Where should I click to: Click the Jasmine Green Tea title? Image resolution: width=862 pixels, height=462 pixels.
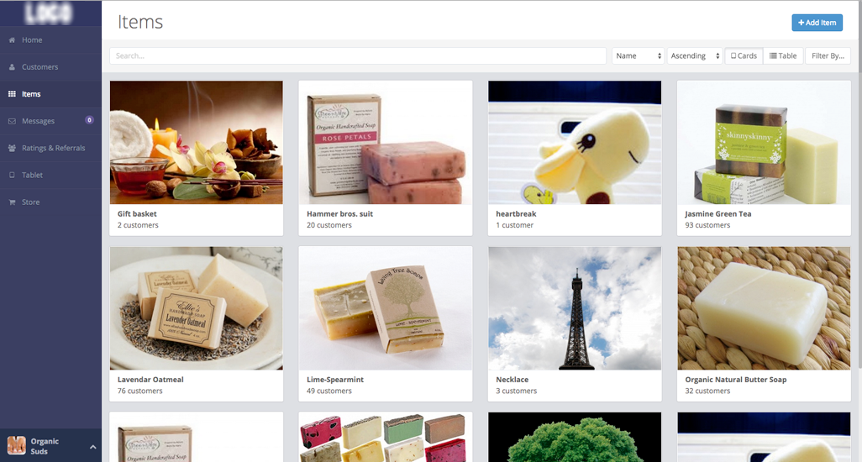718,213
